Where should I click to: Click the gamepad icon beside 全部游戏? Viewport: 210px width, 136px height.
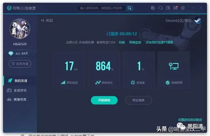click(9, 90)
